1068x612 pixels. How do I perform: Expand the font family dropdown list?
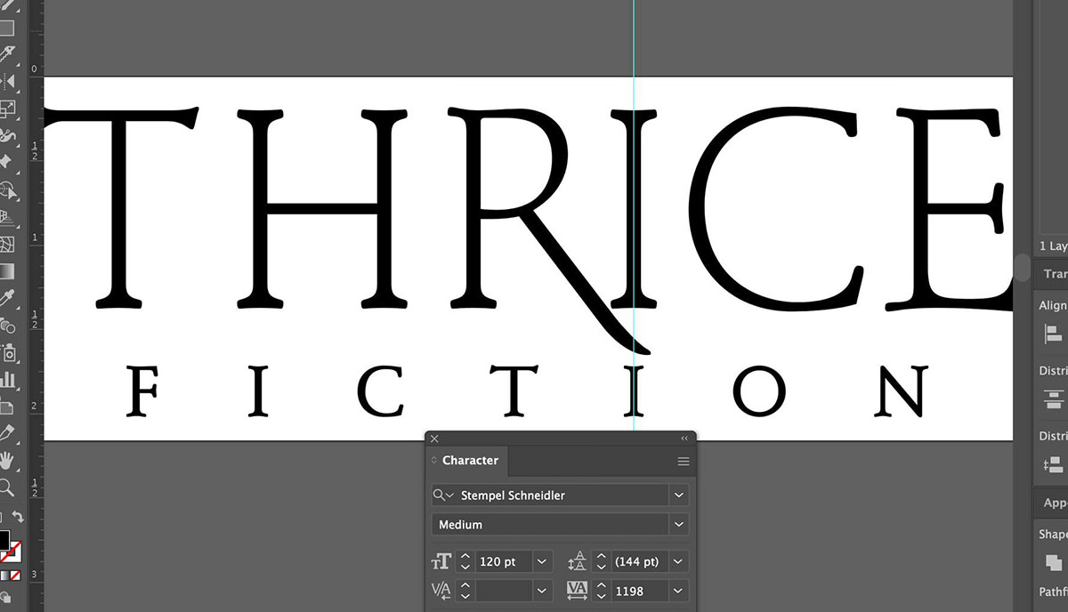tap(679, 495)
